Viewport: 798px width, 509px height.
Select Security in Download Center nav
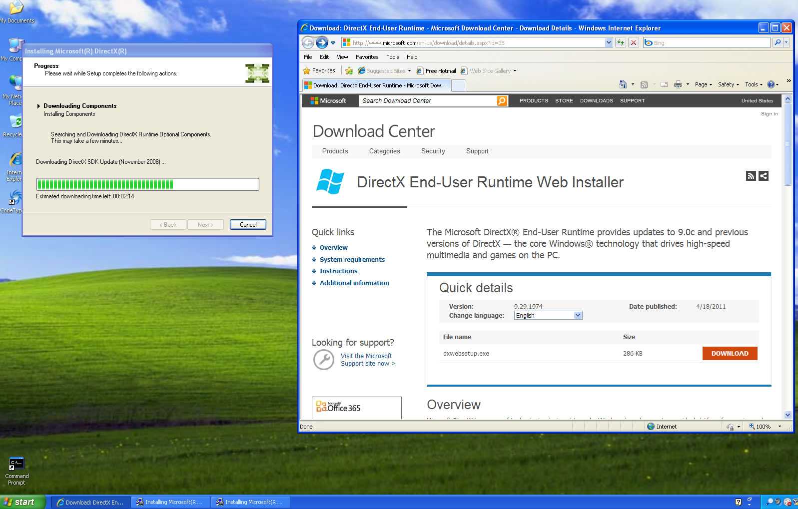pyautogui.click(x=433, y=151)
